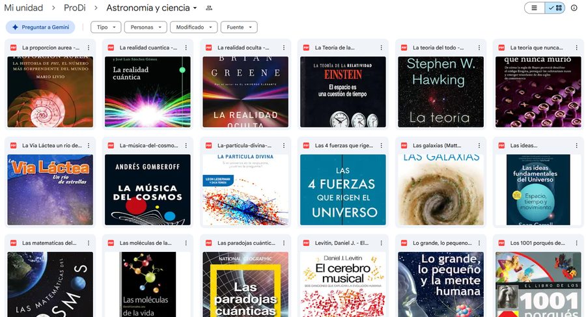586x317 pixels.
Task: Open more options for La-música-del-cosmo file
Action: [x=186, y=145]
